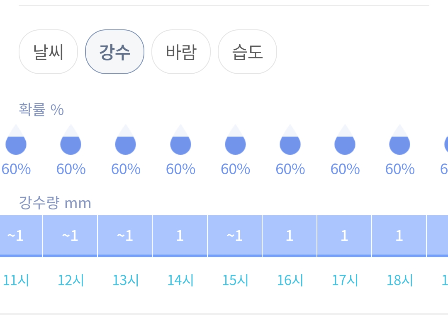Open the 바람 tab

181,52
